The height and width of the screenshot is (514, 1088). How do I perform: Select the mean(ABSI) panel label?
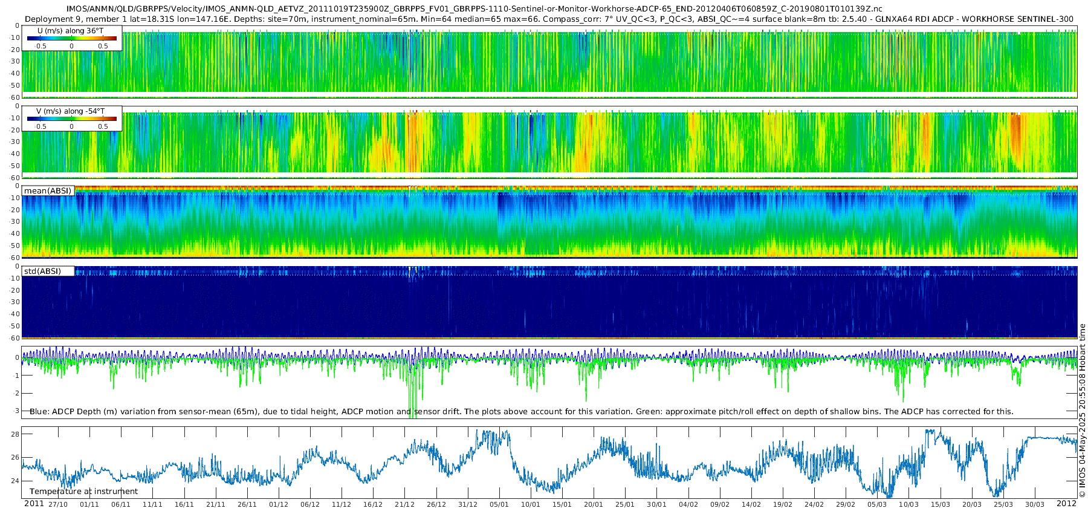point(48,190)
